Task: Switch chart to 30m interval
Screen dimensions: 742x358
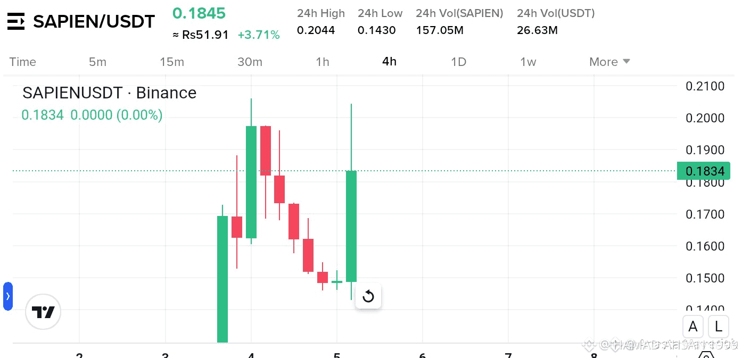Action: pyautogui.click(x=250, y=62)
